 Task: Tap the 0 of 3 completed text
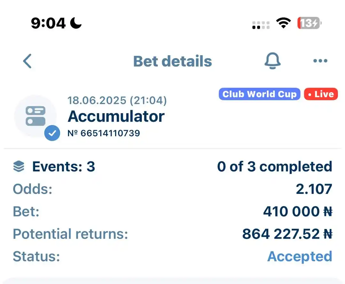(x=275, y=166)
